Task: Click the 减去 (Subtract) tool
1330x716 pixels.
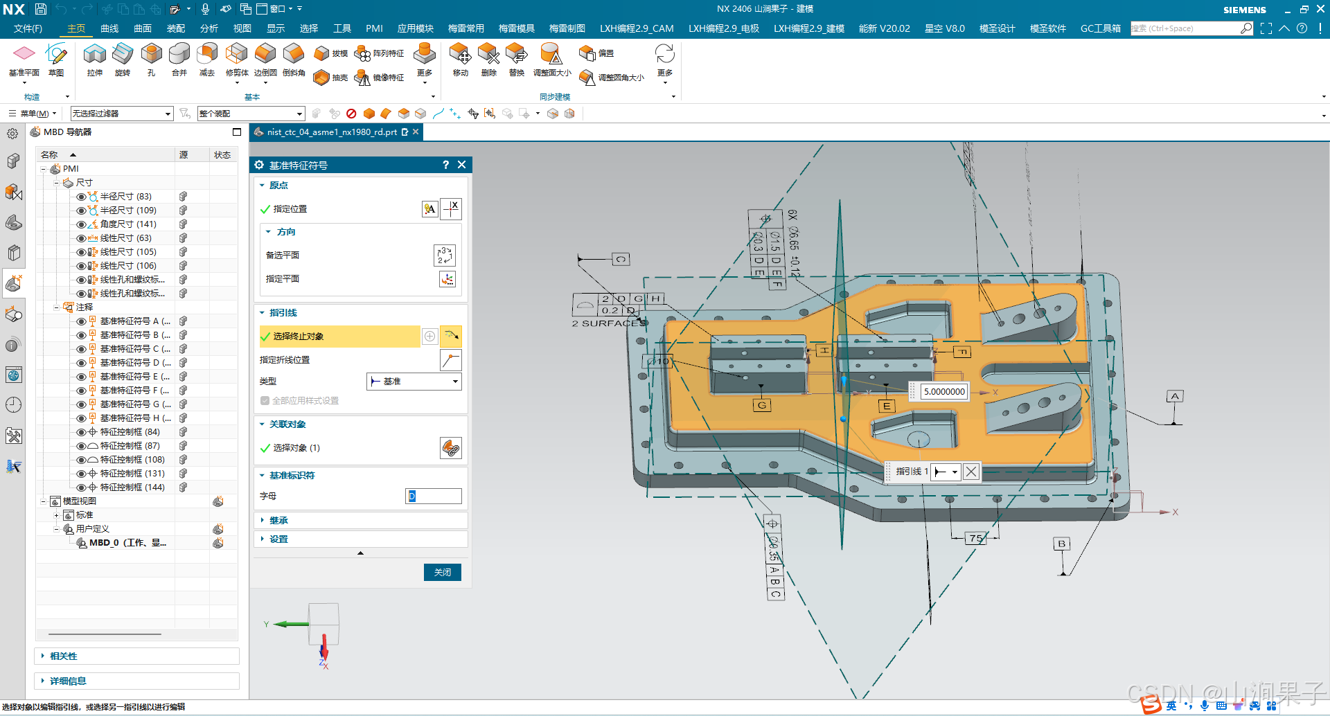Action: coord(207,60)
